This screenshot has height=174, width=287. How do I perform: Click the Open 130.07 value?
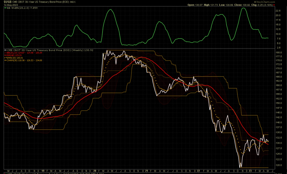pyautogui.click(x=195, y=5)
